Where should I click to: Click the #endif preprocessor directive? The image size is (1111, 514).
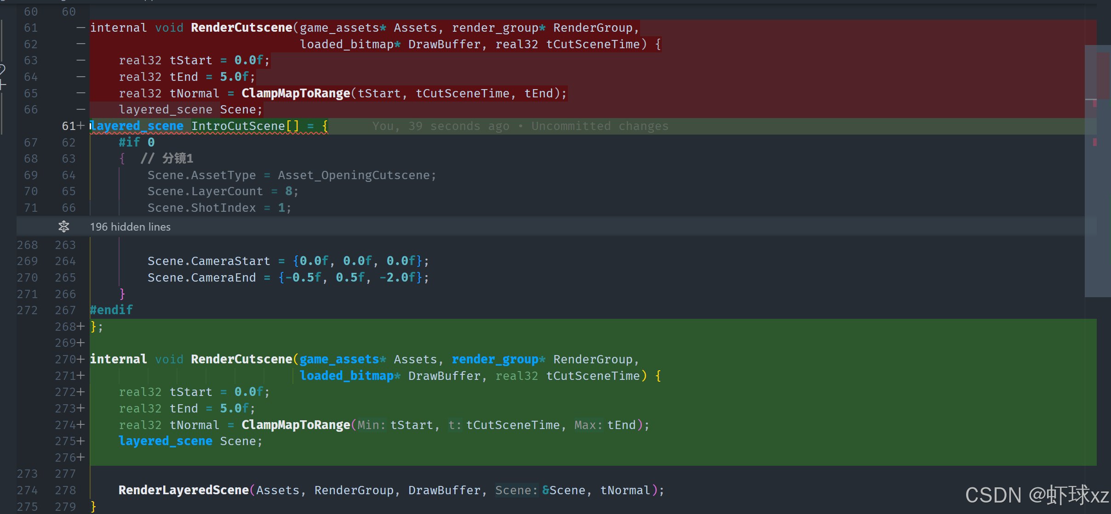pyautogui.click(x=111, y=310)
